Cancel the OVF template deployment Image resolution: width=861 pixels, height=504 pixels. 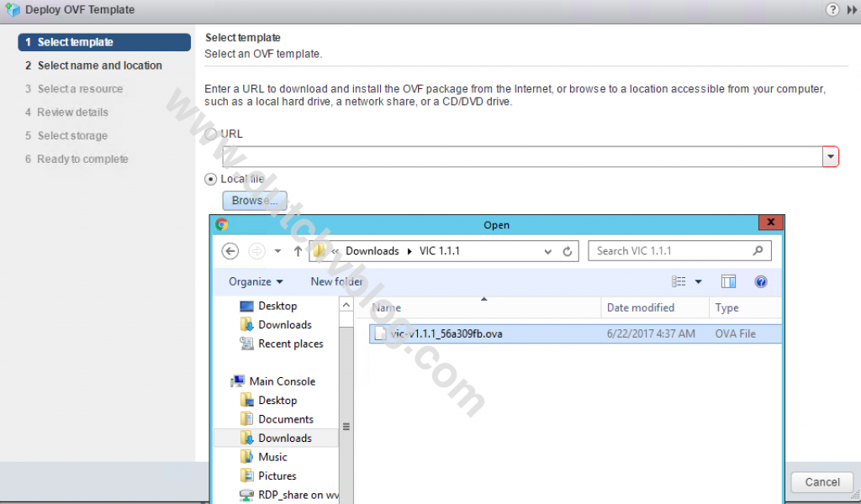[821, 481]
